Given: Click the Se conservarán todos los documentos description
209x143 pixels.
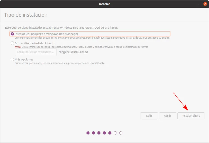Looking at the screenshot, I should click(92, 38).
